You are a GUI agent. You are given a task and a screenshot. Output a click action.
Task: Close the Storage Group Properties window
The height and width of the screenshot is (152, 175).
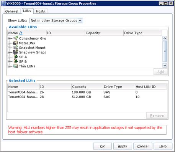tap(171, 3)
